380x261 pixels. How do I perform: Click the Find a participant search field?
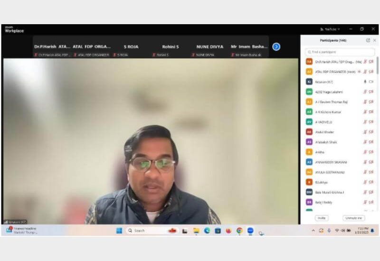click(x=340, y=52)
